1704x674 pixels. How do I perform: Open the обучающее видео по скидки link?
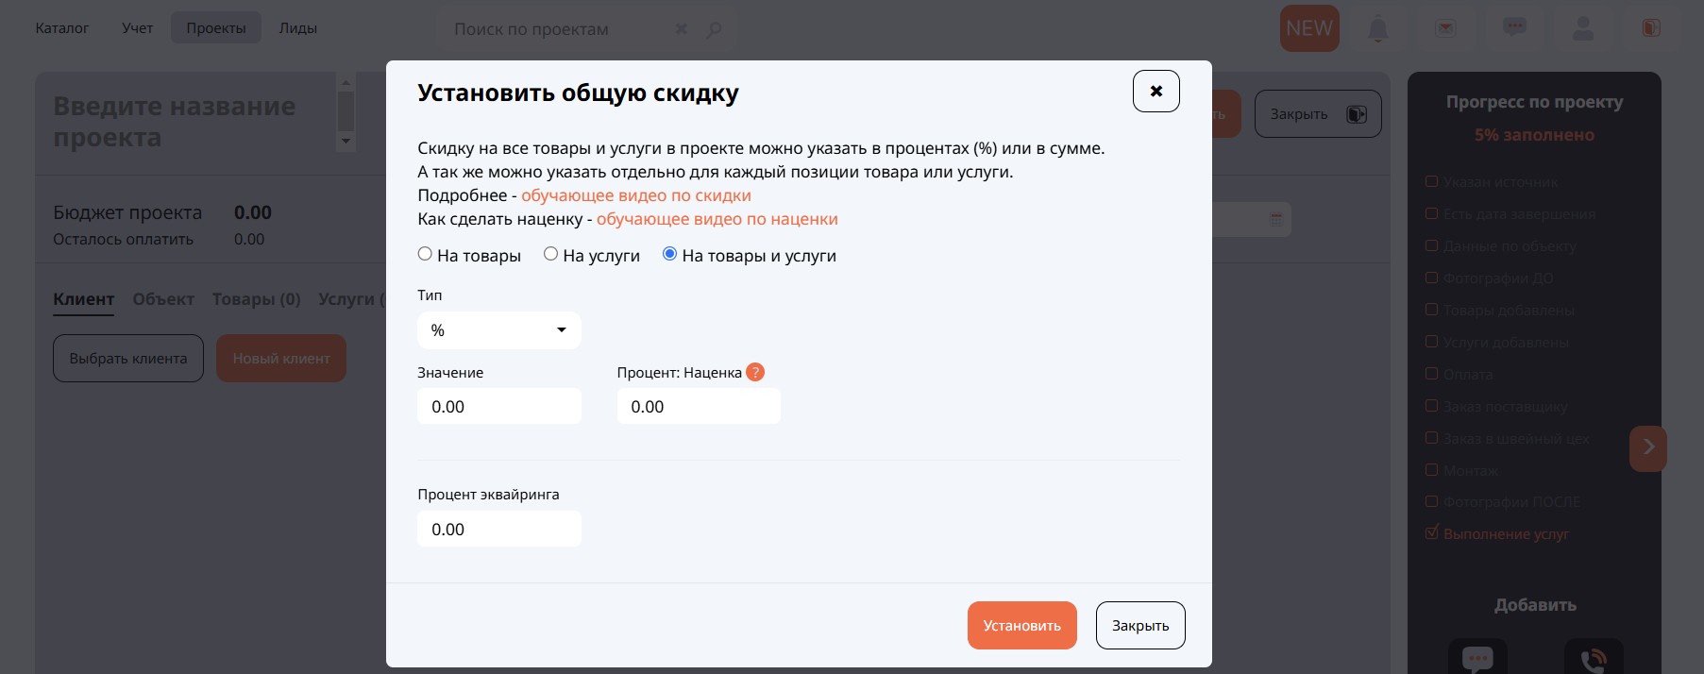coord(635,195)
